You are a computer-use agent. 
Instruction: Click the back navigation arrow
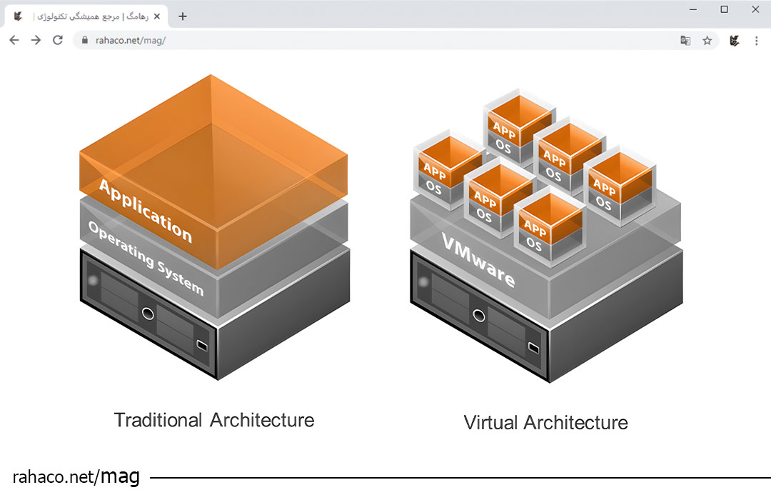tap(14, 41)
